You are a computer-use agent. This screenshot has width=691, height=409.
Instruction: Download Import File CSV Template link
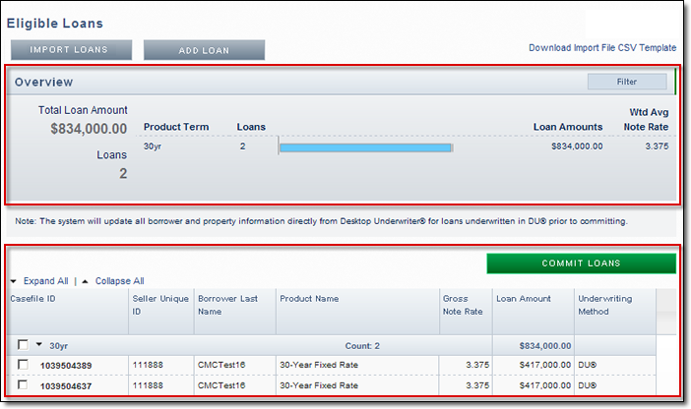coord(602,47)
